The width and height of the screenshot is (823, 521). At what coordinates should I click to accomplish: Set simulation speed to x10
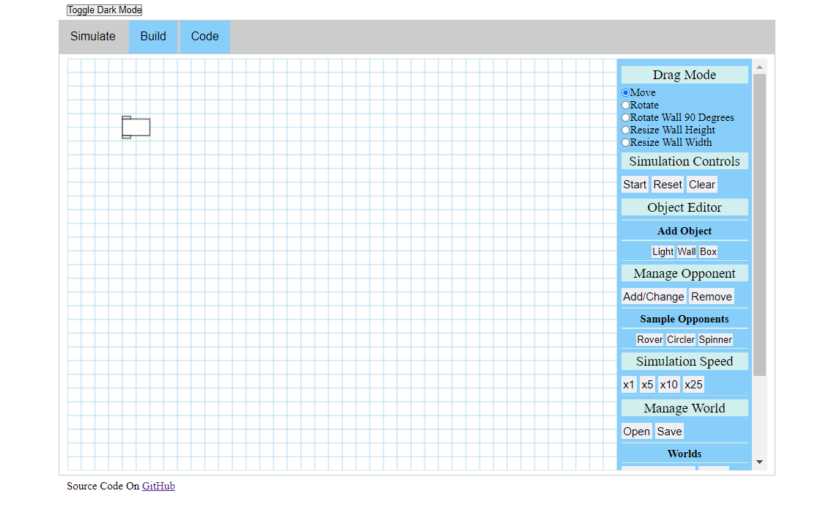coord(668,385)
